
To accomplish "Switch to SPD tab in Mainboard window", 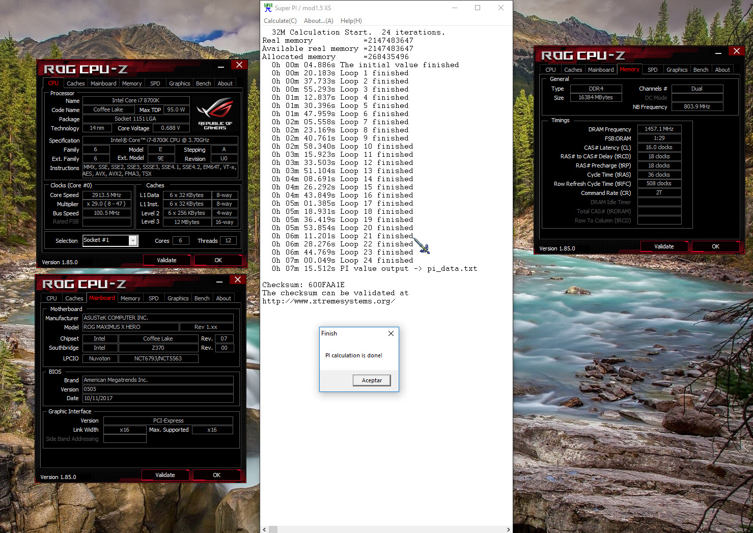I will click(154, 298).
